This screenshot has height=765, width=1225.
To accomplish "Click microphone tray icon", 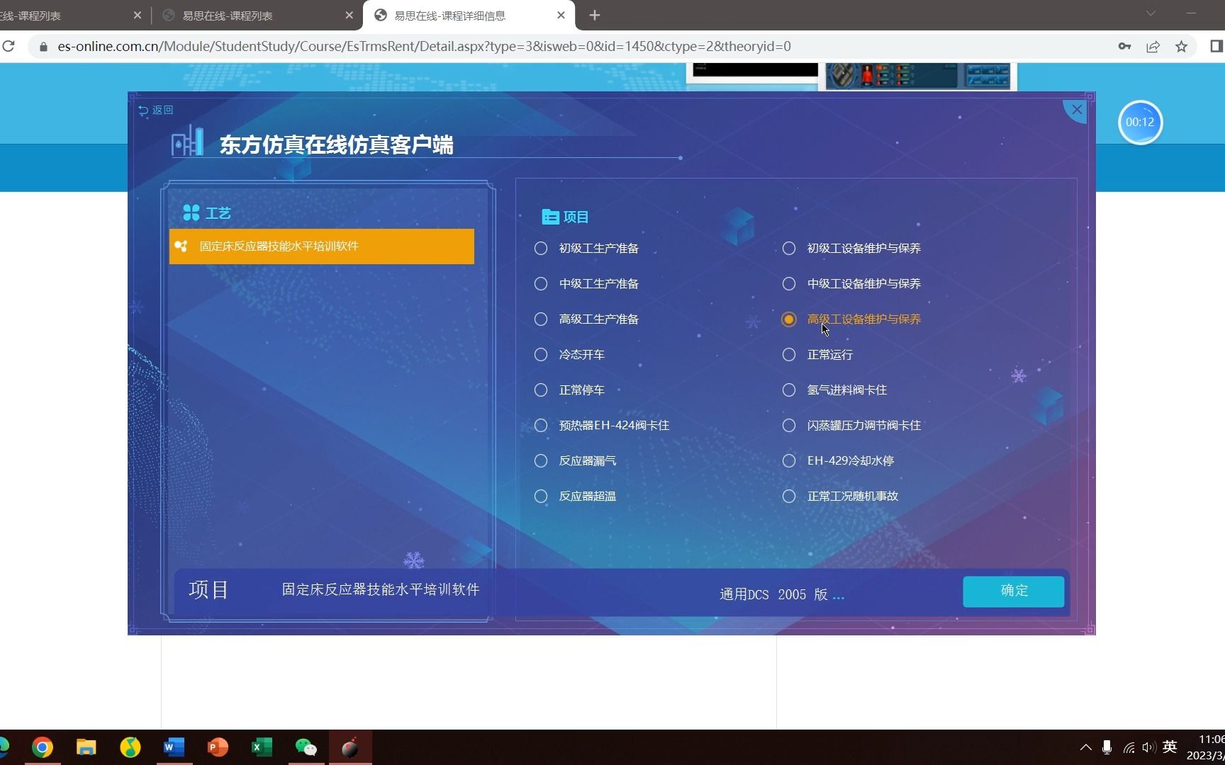I will click(x=1107, y=747).
